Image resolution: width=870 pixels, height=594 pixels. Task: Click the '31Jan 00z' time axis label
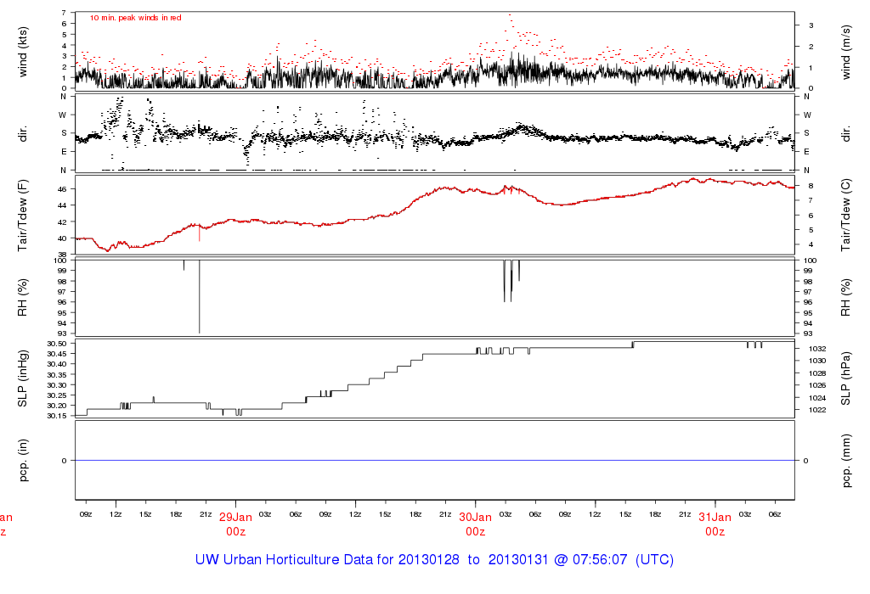pyautogui.click(x=715, y=524)
